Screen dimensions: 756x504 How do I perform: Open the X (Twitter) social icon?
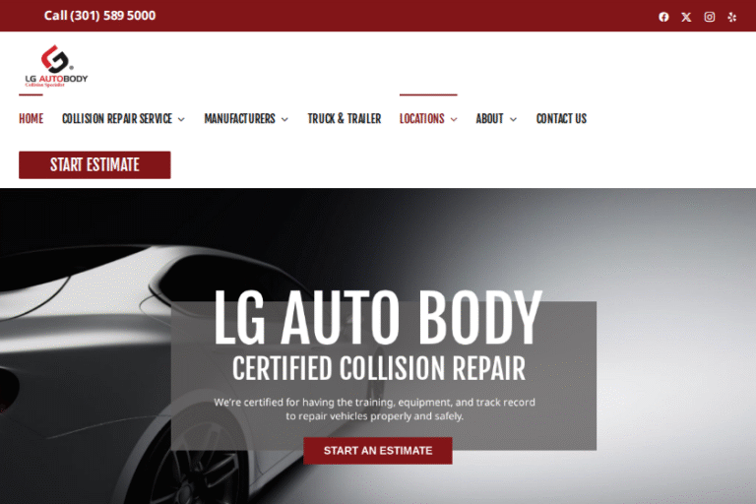(x=686, y=17)
